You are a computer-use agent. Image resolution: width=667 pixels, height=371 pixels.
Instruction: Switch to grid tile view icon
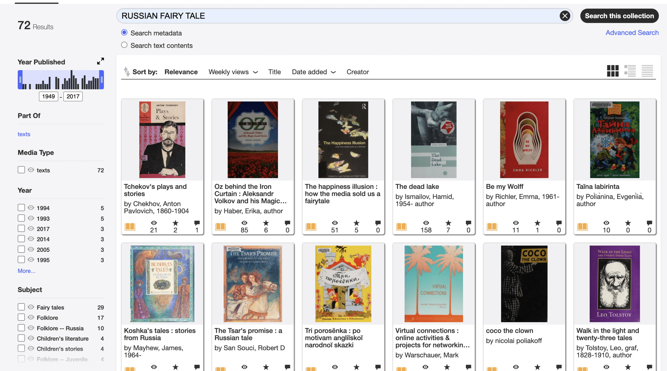pos(612,71)
